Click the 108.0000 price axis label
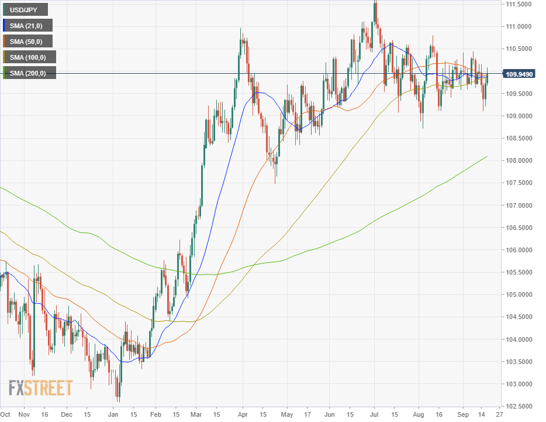The width and height of the screenshot is (546, 422). coord(519,160)
